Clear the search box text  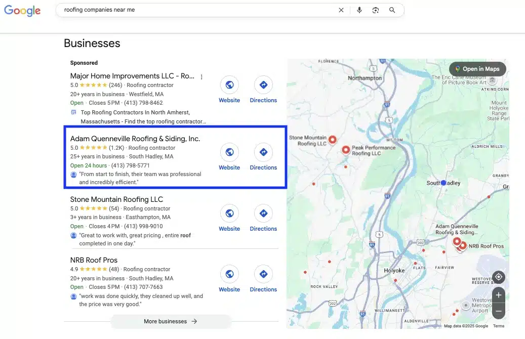pyautogui.click(x=341, y=10)
